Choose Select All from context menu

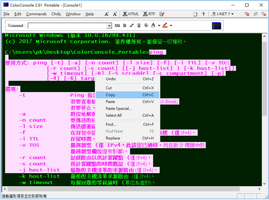(128, 115)
